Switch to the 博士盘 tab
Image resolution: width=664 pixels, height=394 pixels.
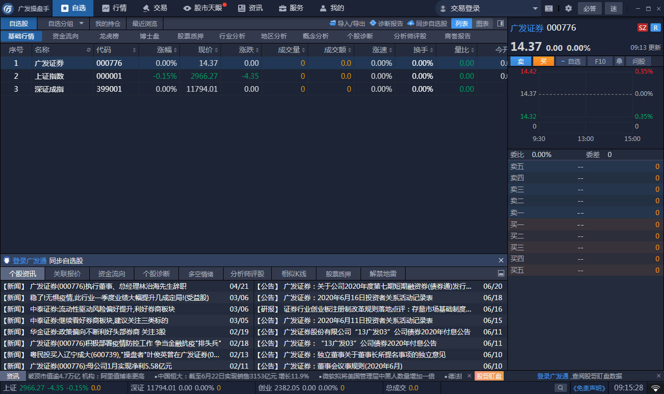(x=150, y=36)
